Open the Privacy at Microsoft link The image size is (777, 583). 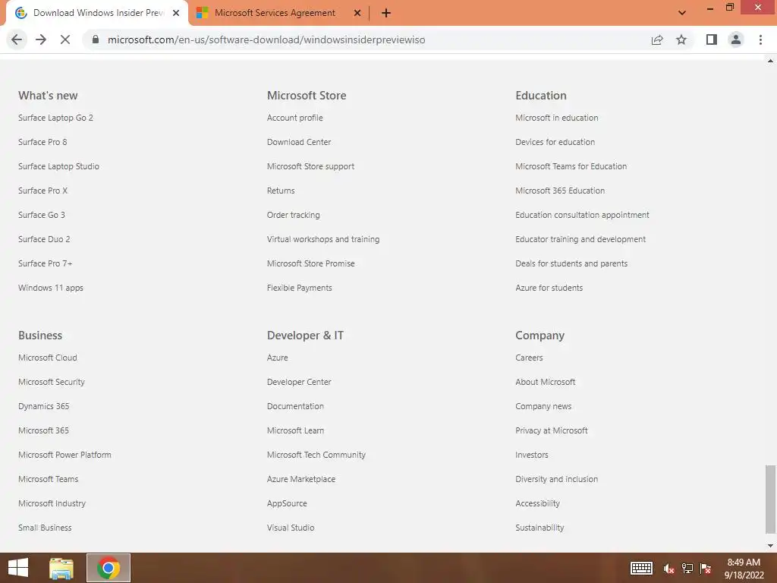tap(552, 430)
